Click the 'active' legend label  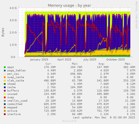pos(12,111)
